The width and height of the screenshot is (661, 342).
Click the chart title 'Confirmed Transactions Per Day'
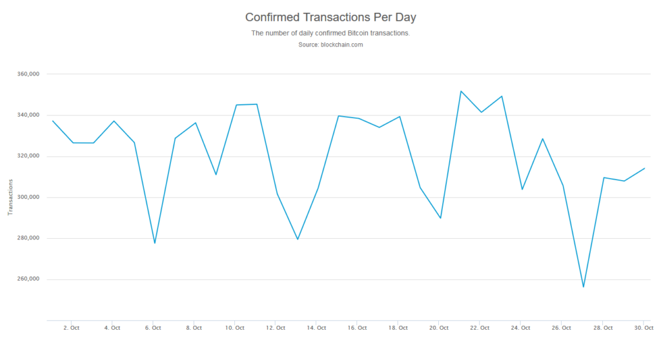[330, 17]
